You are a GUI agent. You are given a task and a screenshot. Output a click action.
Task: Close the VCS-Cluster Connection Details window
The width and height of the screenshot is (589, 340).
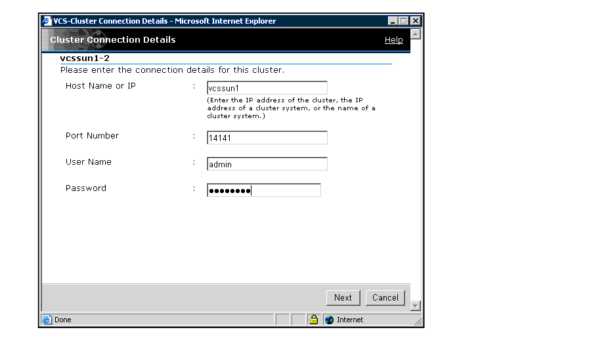[415, 21]
